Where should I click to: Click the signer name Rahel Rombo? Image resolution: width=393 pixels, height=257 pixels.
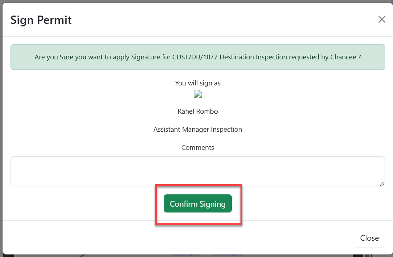(x=197, y=111)
